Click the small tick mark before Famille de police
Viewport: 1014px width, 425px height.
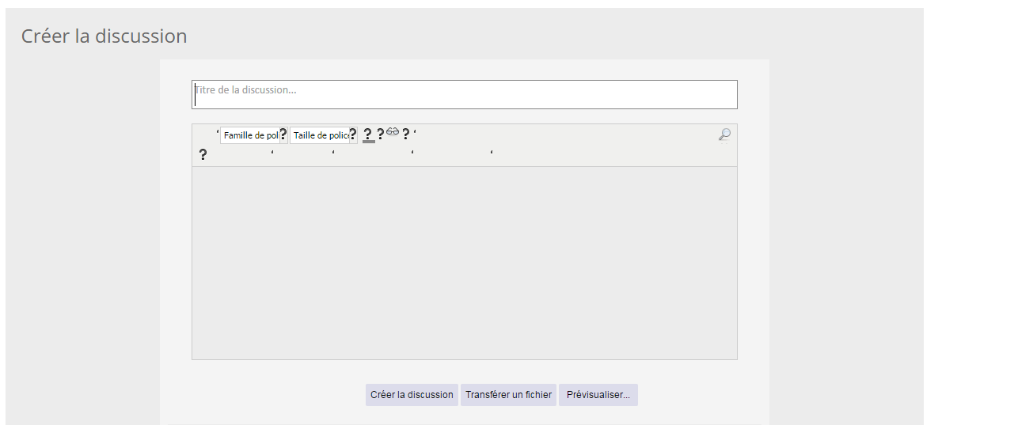tap(218, 131)
